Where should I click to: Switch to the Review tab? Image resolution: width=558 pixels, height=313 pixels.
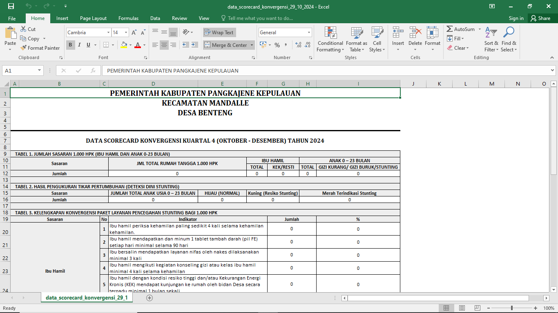pyautogui.click(x=179, y=18)
